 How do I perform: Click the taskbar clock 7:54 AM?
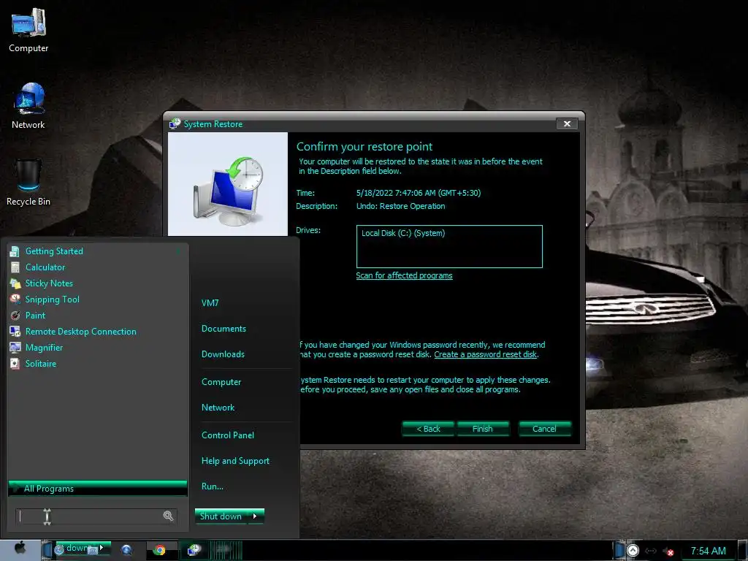pos(708,551)
